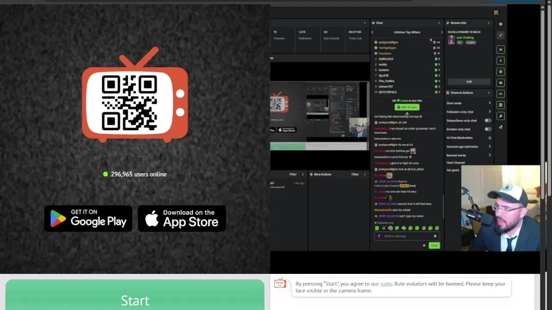Select prollyonaflight in the Top Gifters list
Viewport: 552px width, 310px height.
coord(388,42)
